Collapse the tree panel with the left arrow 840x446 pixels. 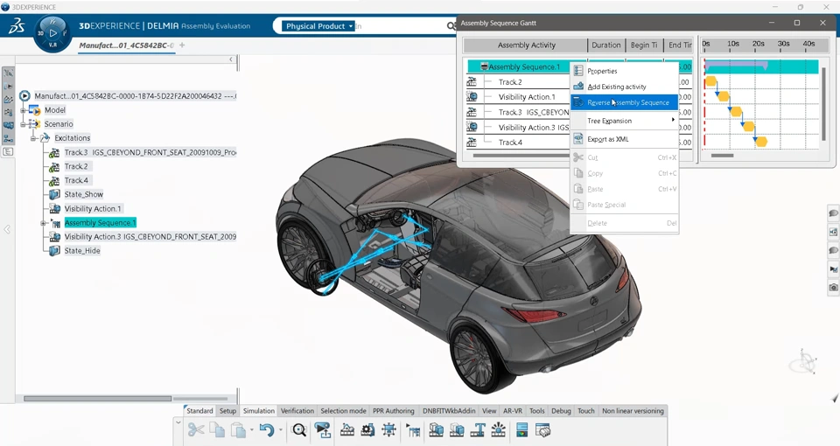[x=231, y=59]
